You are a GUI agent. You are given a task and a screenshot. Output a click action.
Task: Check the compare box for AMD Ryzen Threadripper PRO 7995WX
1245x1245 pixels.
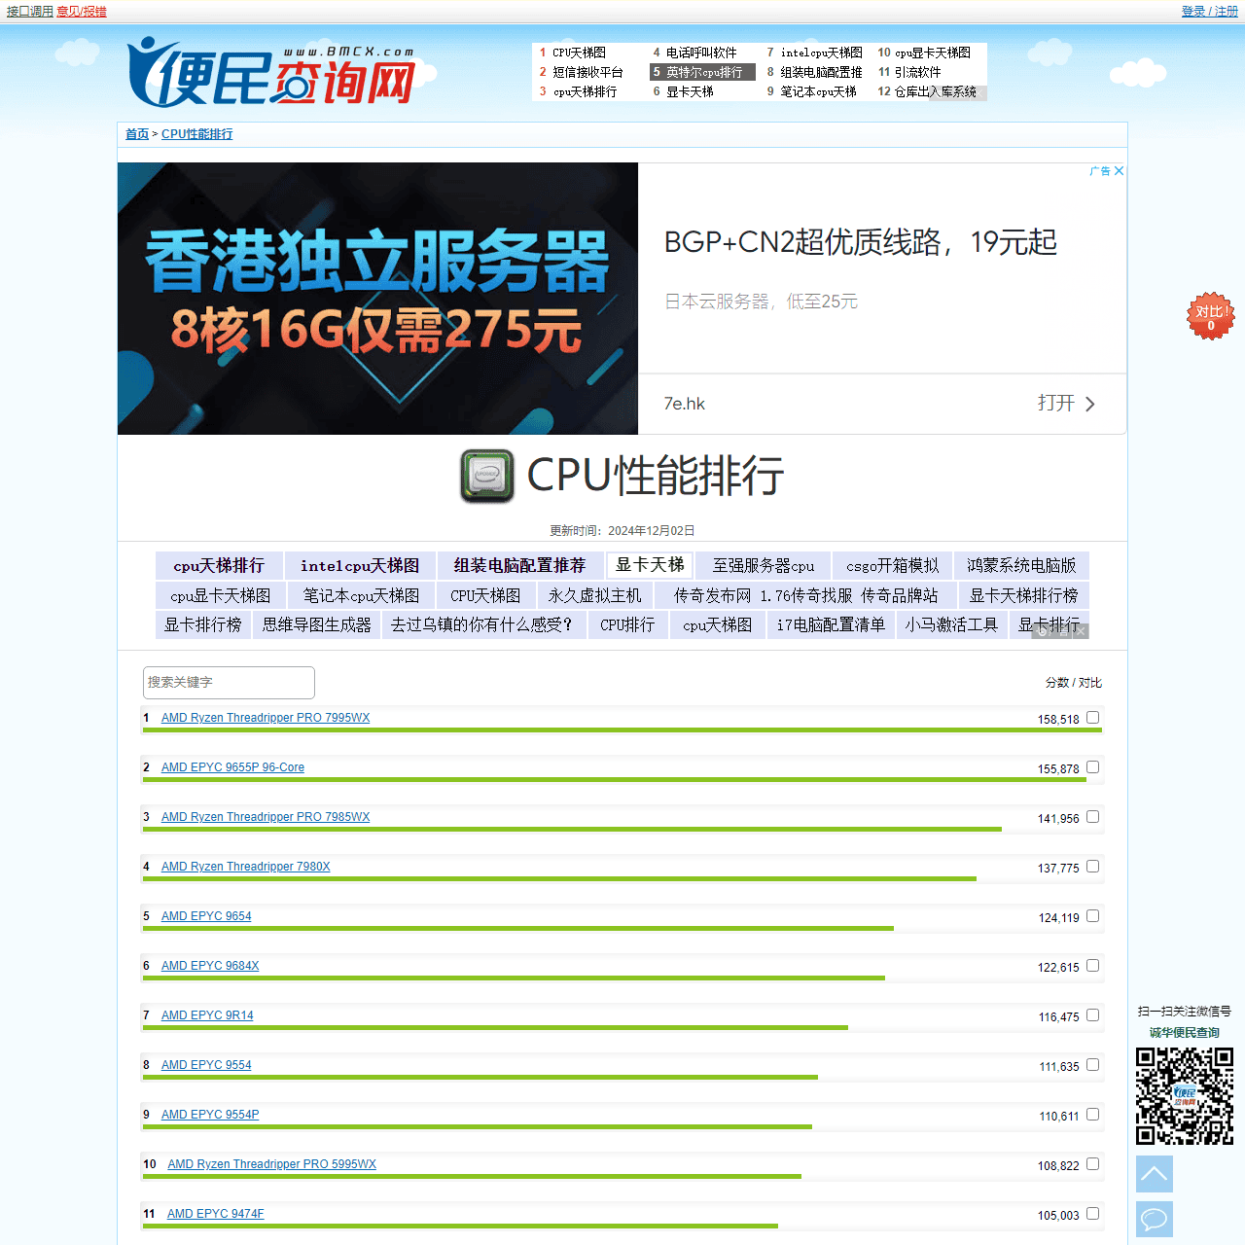tap(1092, 717)
